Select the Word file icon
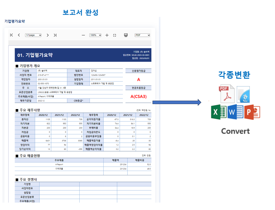This screenshot has width=275, height=210. click(235, 112)
